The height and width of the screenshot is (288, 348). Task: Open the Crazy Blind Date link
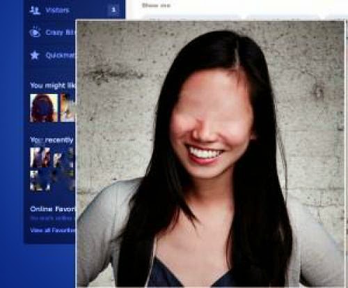tap(61, 32)
